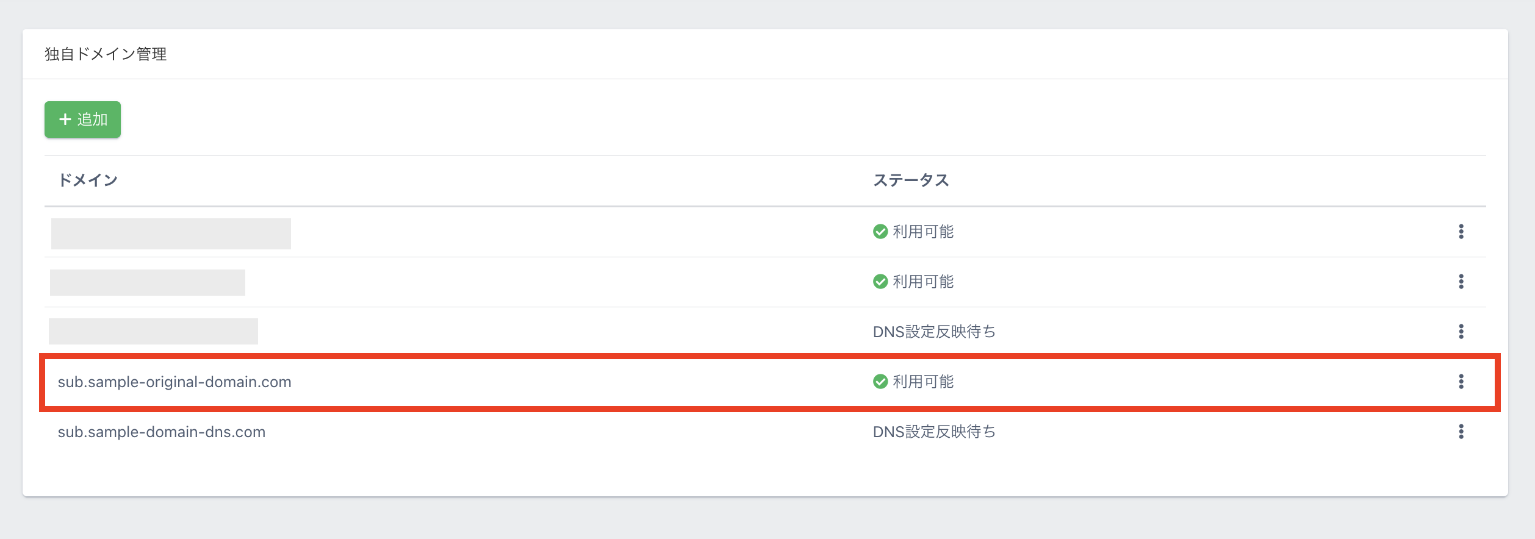Click the 独自ドメイン管理 panel title
Screen dimensions: 1535x539
point(106,54)
